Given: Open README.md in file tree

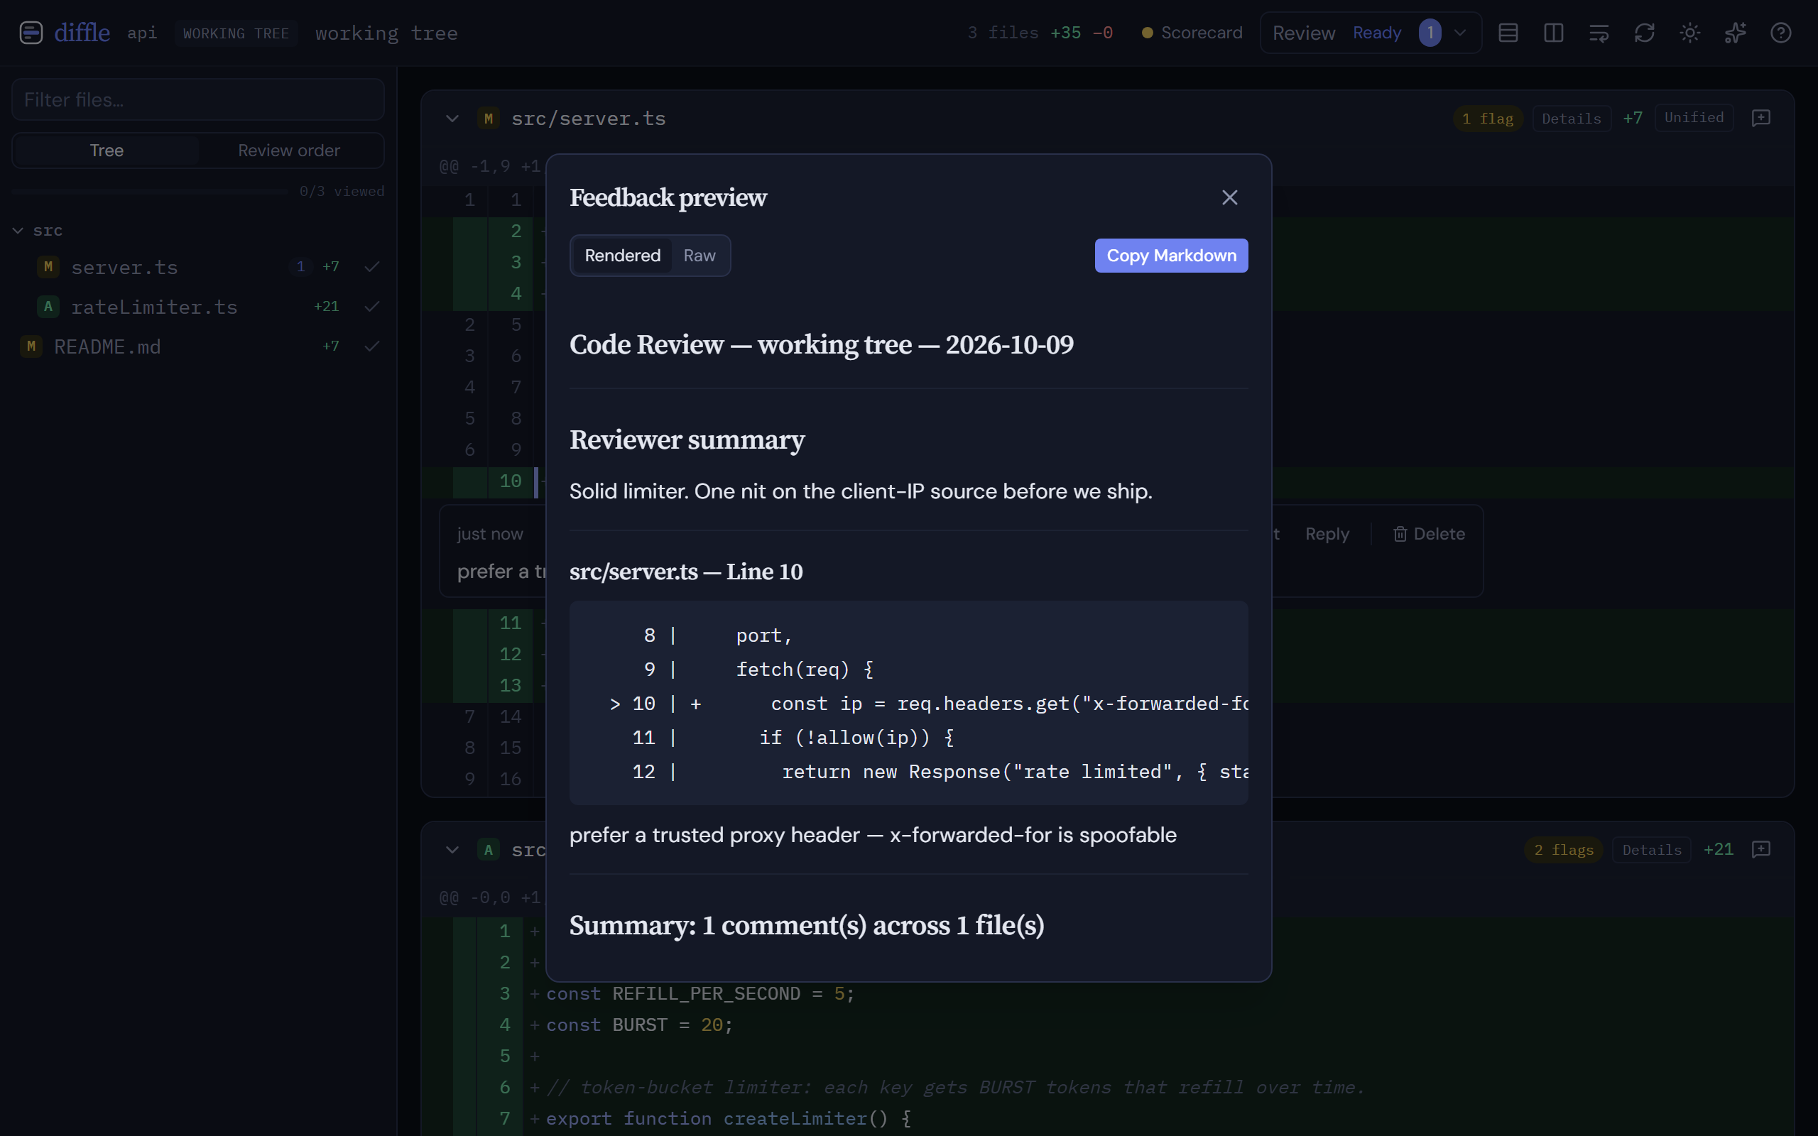Looking at the screenshot, I should [x=107, y=346].
